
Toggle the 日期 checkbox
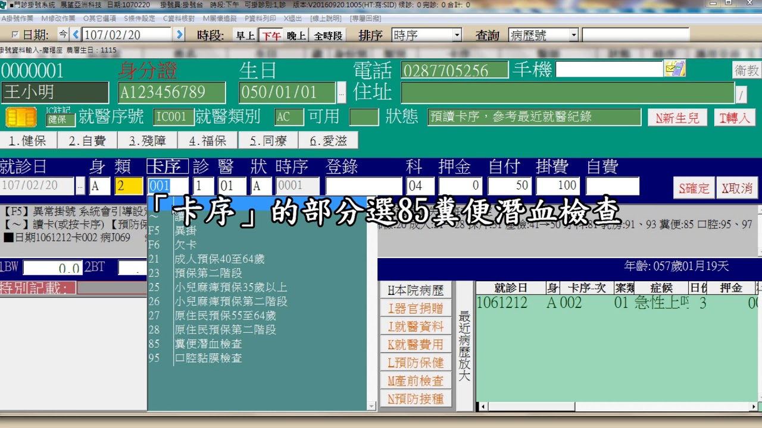point(15,35)
